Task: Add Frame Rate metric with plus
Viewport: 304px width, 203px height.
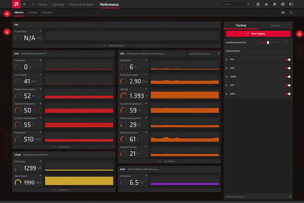Action: click(x=40, y=31)
